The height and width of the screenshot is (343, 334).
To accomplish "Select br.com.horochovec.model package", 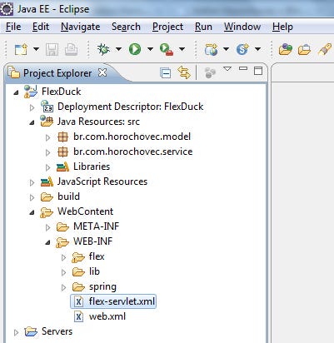I will pos(132,137).
